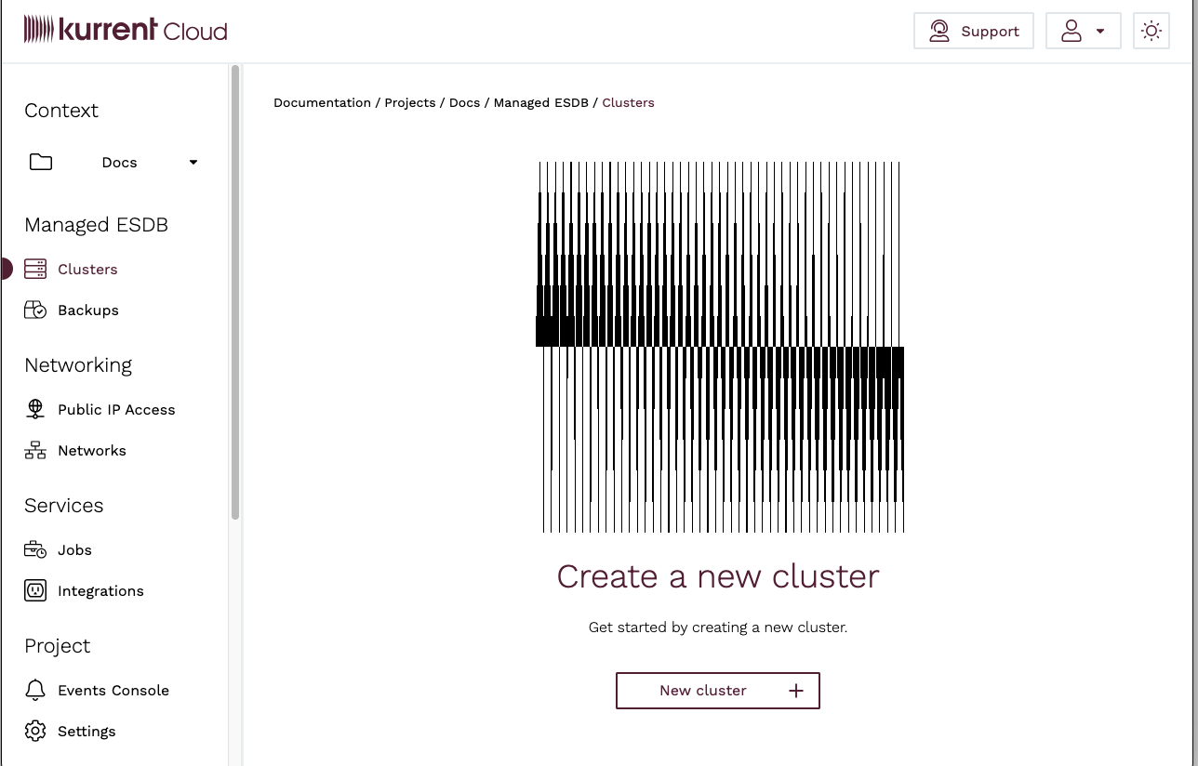Viewport: 1198px width, 766px height.
Task: Click the Public IP Access globe icon
Action: (35, 410)
